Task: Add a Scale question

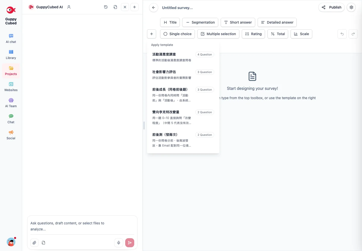Action: click(301, 34)
